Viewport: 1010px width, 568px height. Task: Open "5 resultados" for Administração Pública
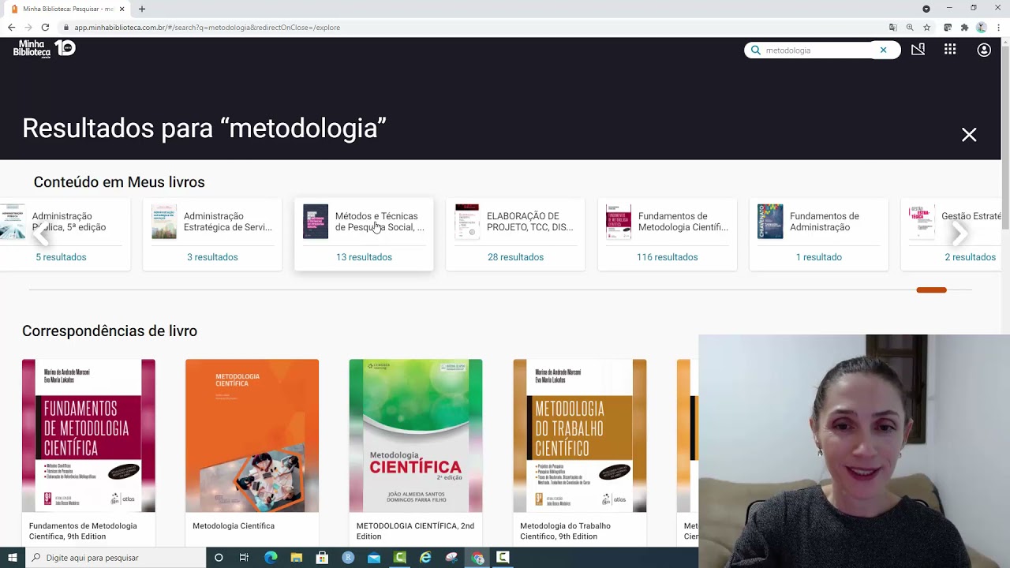pos(61,257)
